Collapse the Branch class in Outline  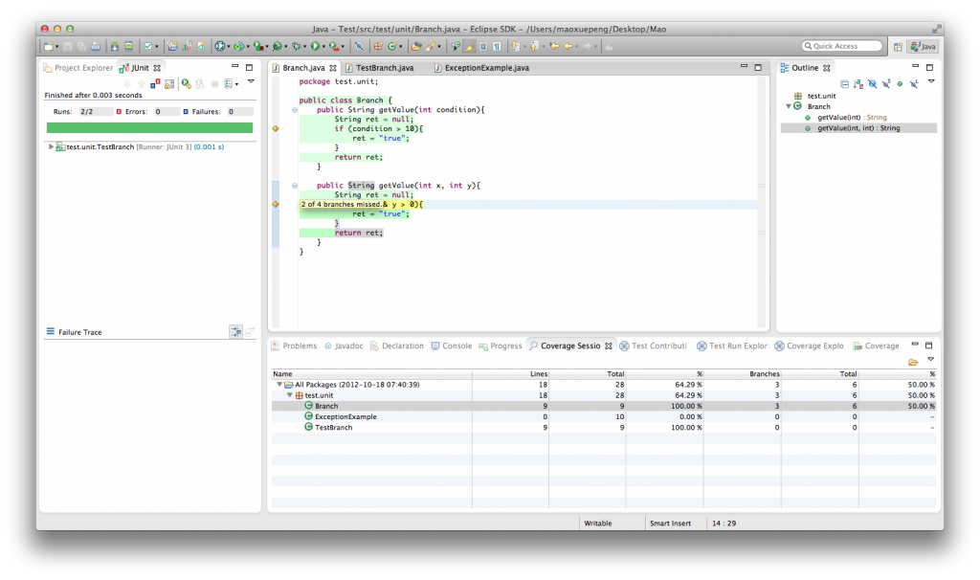[788, 107]
